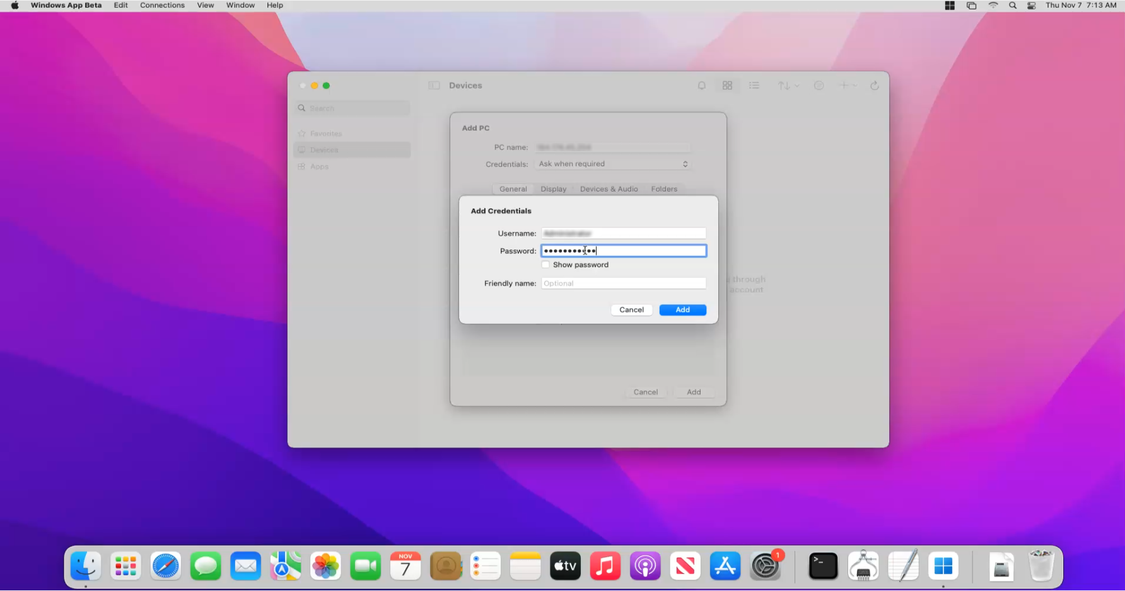Select Favorites in the sidebar

tap(325, 134)
